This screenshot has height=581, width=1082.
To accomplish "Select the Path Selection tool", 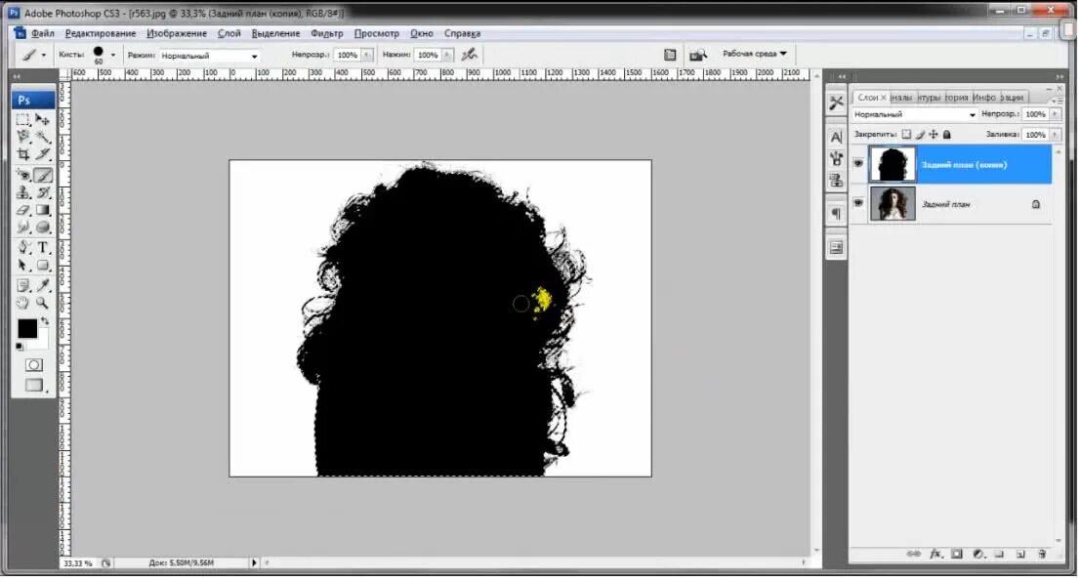I will (22, 265).
